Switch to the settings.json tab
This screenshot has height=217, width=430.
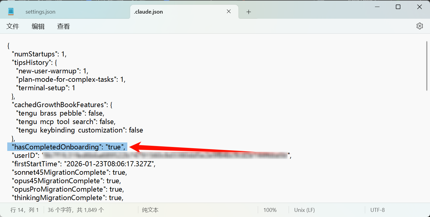point(40,12)
